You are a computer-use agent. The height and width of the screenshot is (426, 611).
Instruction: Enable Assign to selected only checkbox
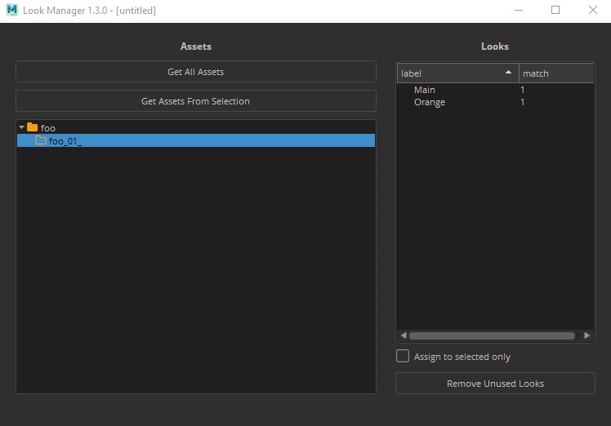(403, 356)
